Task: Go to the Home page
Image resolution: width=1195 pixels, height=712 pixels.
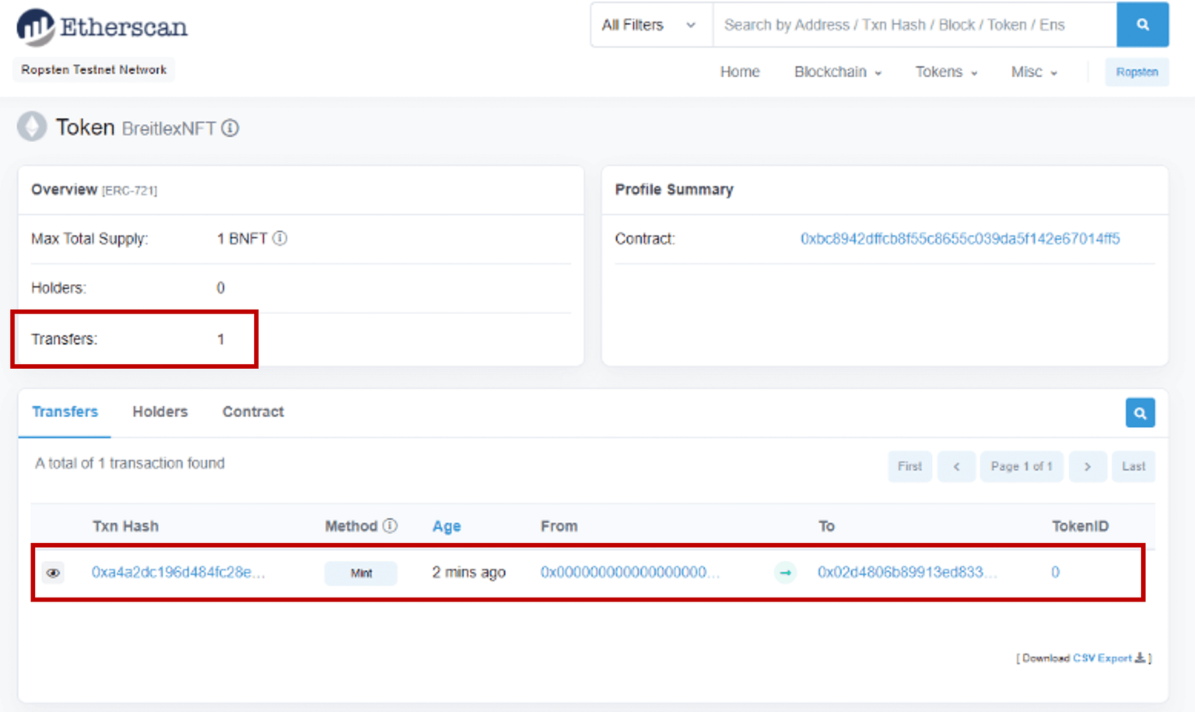Action: 740,72
